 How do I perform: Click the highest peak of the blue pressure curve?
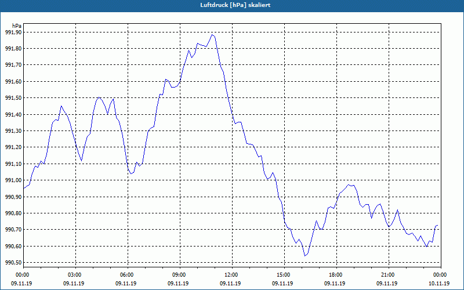click(x=212, y=35)
